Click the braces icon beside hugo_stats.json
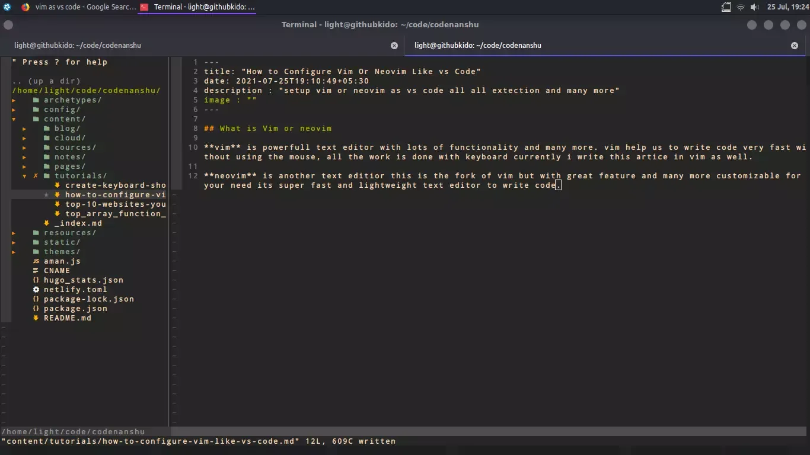 pos(36,280)
